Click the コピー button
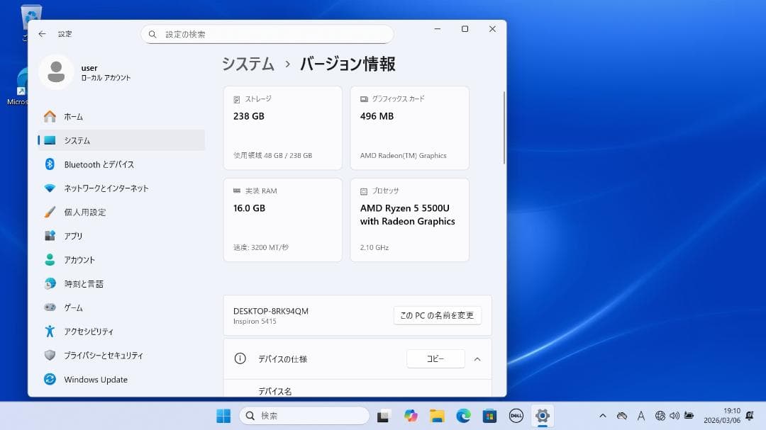Image resolution: width=766 pixels, height=430 pixels. pyautogui.click(x=435, y=358)
